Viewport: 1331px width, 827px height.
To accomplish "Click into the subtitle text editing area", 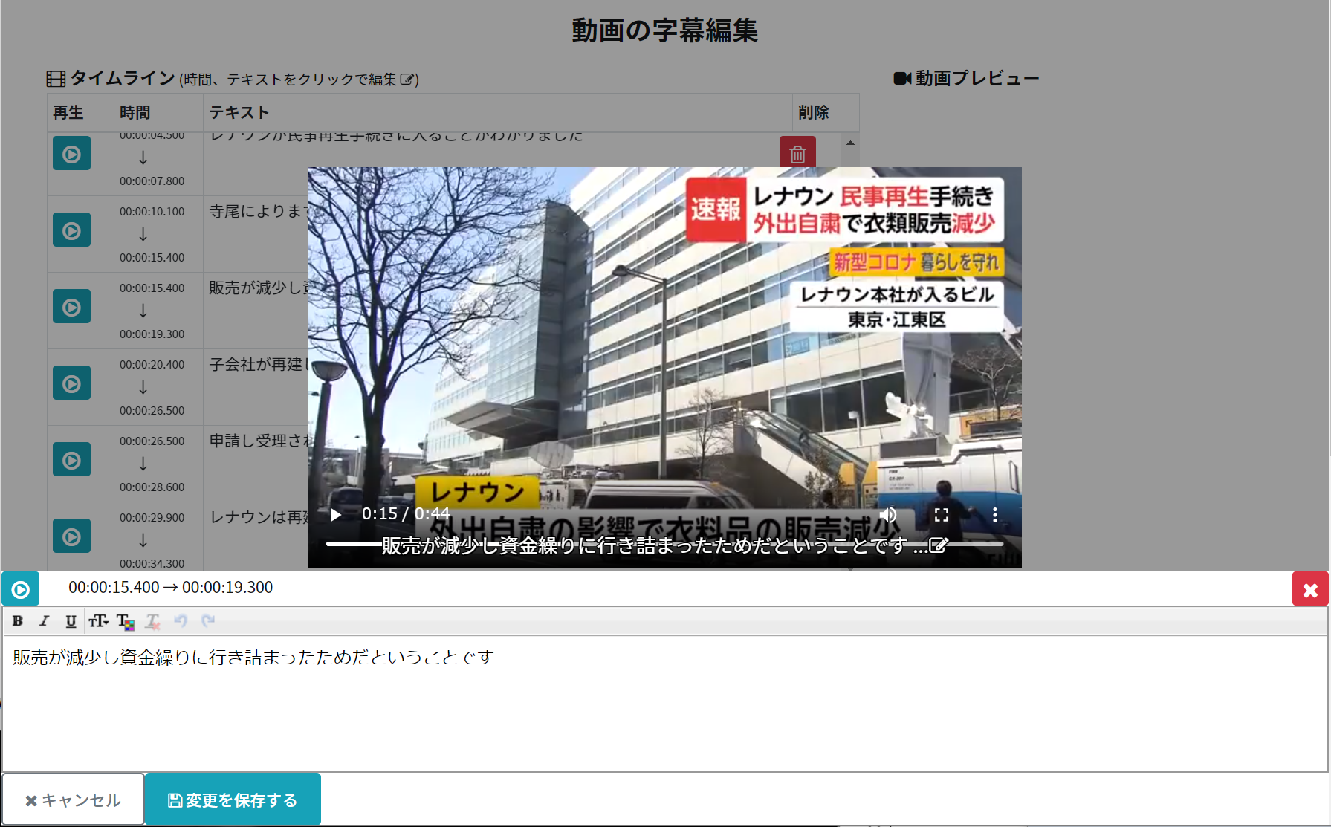I will pos(665,703).
